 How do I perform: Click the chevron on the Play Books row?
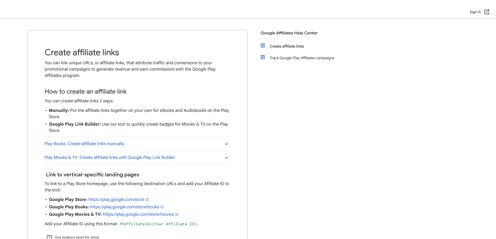(x=226, y=144)
